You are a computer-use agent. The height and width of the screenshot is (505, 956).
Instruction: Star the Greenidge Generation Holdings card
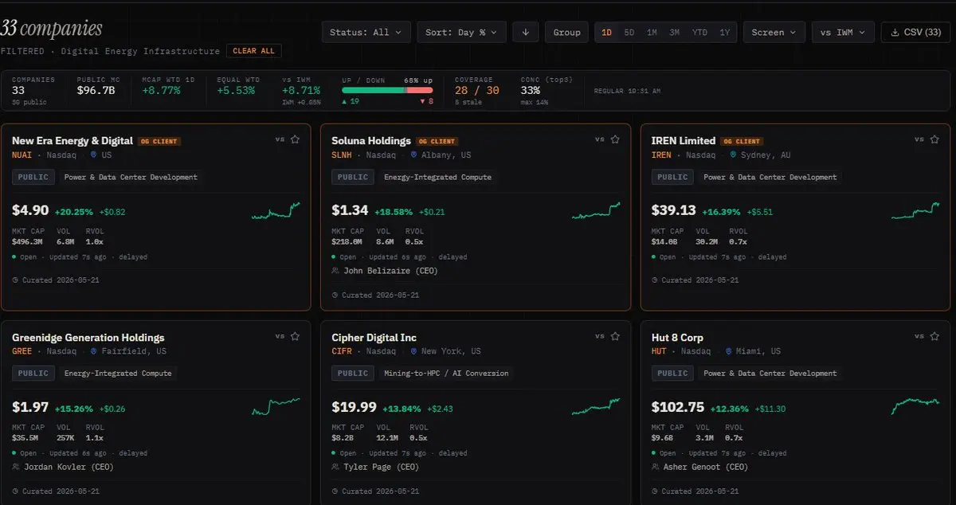(x=295, y=336)
